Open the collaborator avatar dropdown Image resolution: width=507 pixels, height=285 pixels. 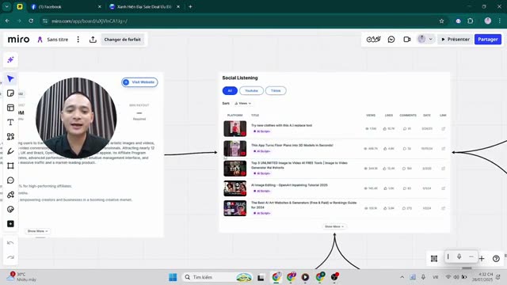[x=425, y=40]
